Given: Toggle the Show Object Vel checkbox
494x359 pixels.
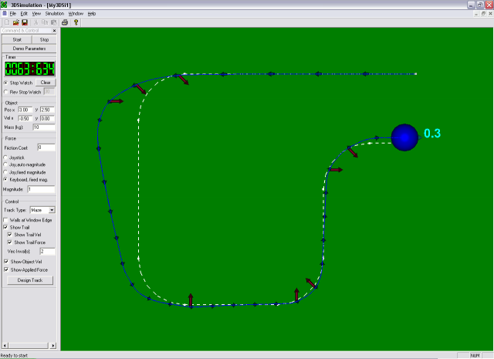Looking at the screenshot, I should pyautogui.click(x=6, y=262).
